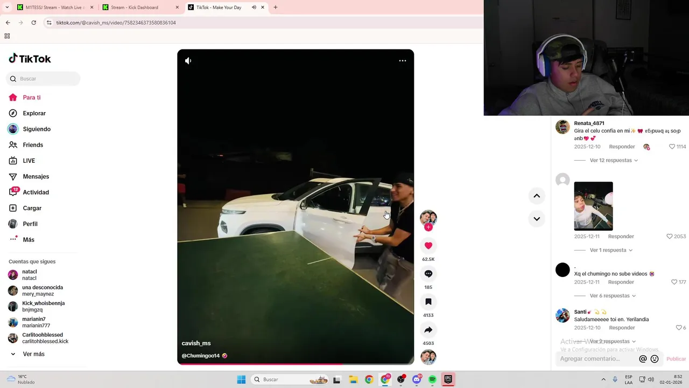Like the video with the heart icon
Screen dimensions: 689x388
pos(428,246)
